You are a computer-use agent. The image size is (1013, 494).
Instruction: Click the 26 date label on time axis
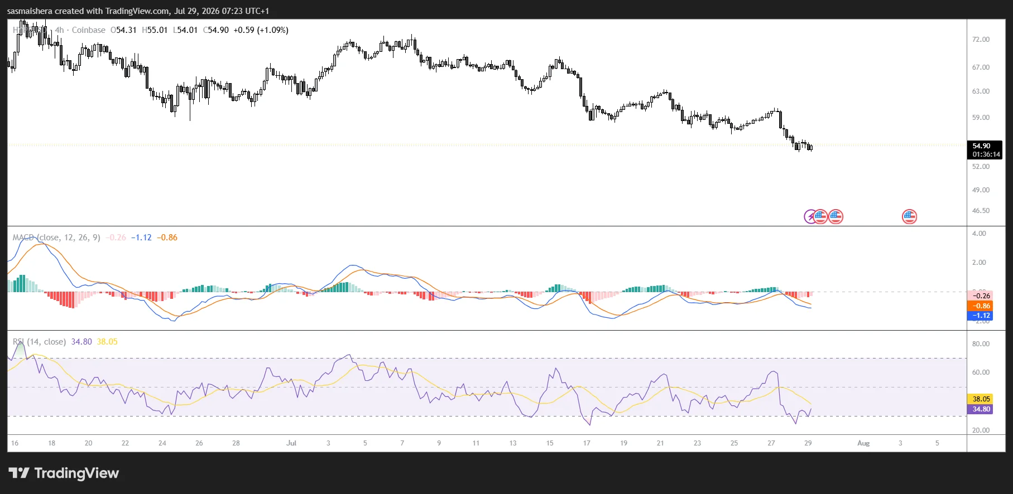[199, 443]
